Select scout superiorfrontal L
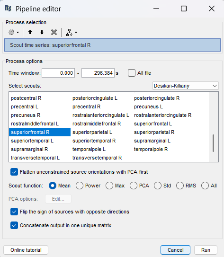The image size is (224, 257). [x=153, y=124]
